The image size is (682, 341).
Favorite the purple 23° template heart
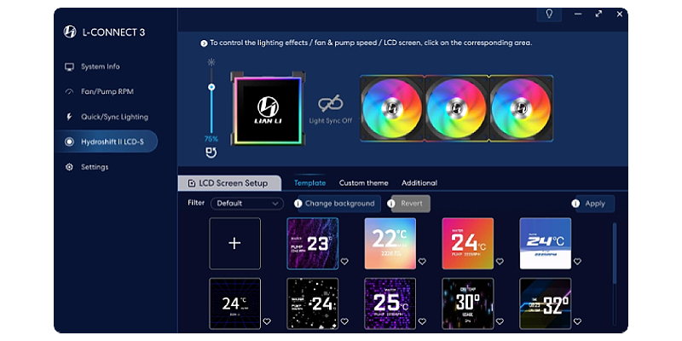[x=344, y=262]
